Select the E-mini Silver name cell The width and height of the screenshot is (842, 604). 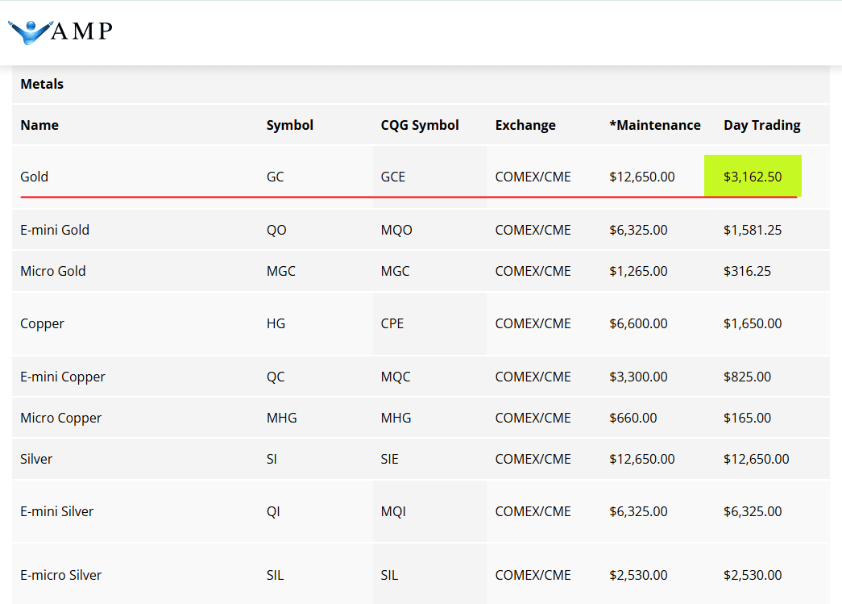tap(57, 511)
